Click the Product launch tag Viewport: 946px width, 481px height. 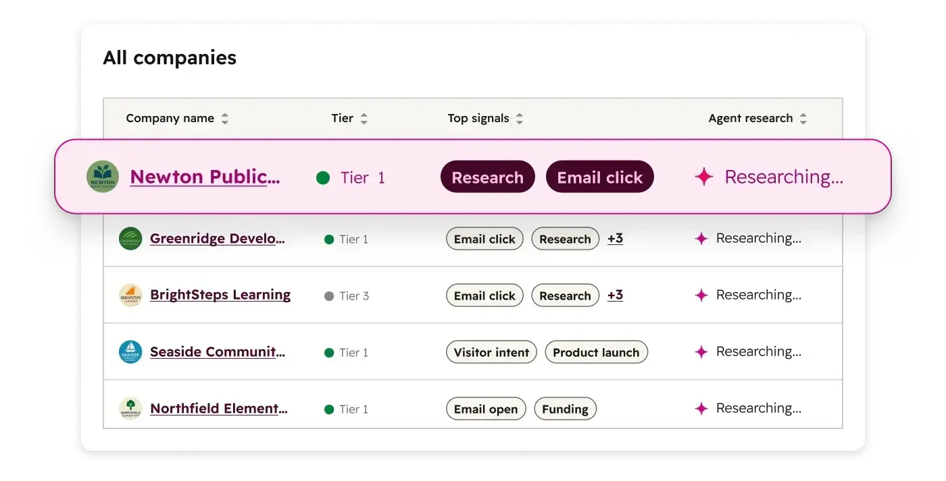tap(596, 352)
